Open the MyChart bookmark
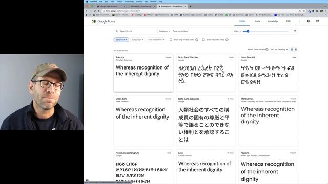Screen dimensions: 328x184 click(x=149, y=15)
